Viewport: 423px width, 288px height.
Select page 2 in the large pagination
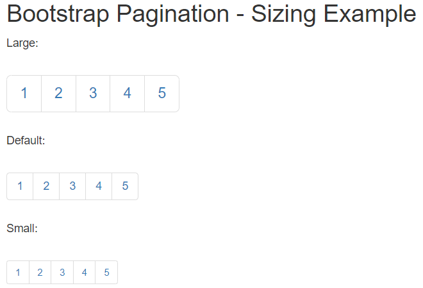pyautogui.click(x=58, y=94)
